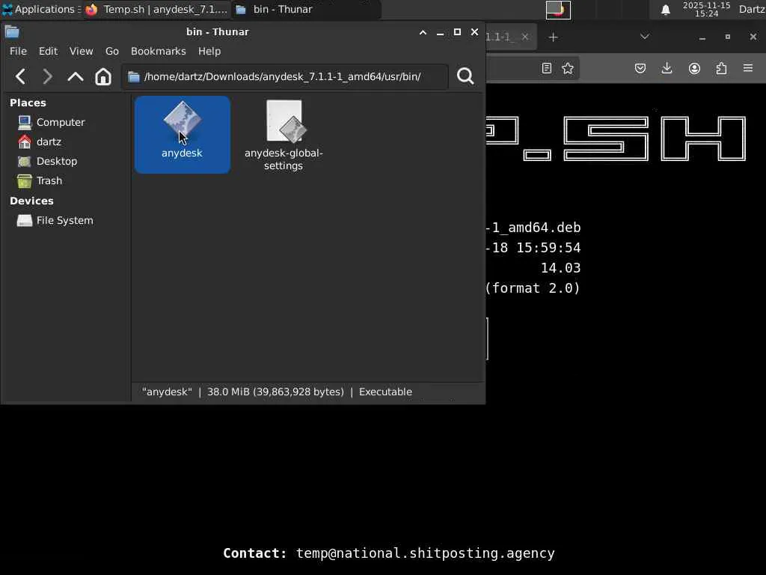
Task: Maximize the Firefox window
Action: click(727, 37)
